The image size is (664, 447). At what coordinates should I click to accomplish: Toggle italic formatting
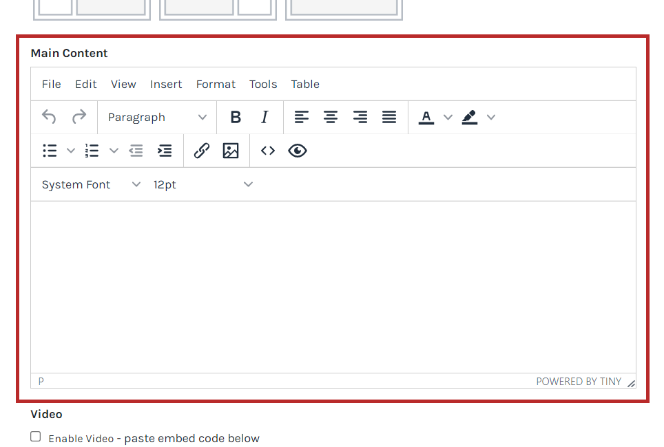pyautogui.click(x=264, y=117)
